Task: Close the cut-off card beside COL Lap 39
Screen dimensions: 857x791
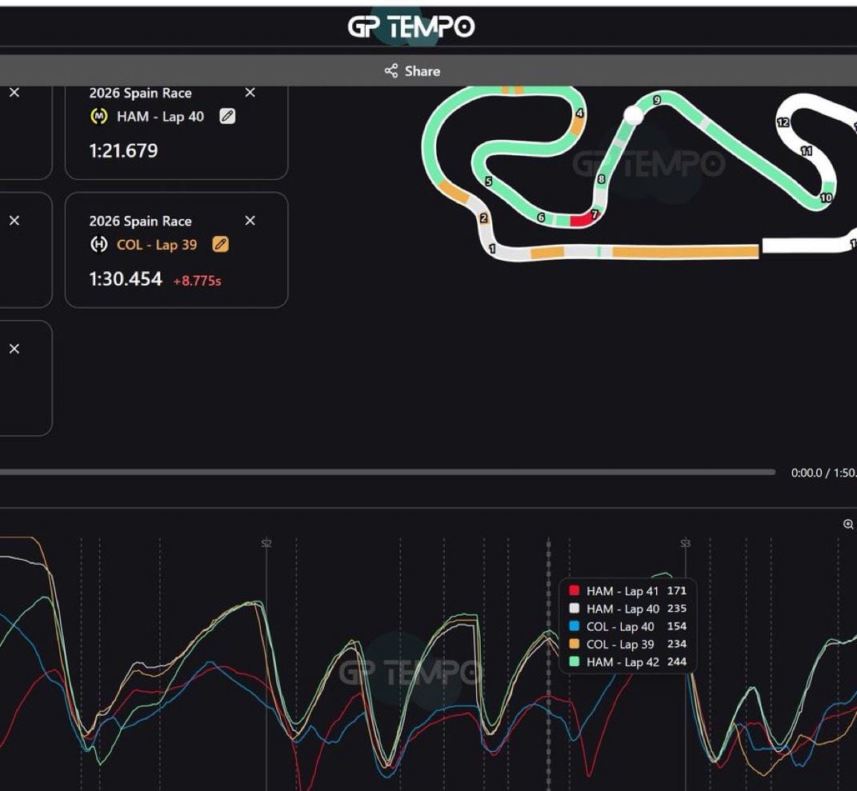Action: coord(14,220)
